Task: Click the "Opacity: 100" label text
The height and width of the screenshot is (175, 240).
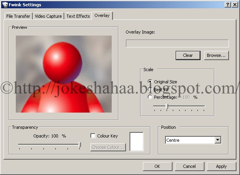Action: [46, 136]
